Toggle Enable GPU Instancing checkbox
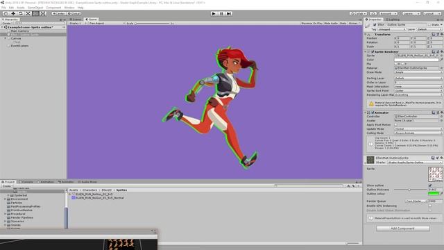Image resolution: width=444 pixels, height=250 pixels. (430, 206)
